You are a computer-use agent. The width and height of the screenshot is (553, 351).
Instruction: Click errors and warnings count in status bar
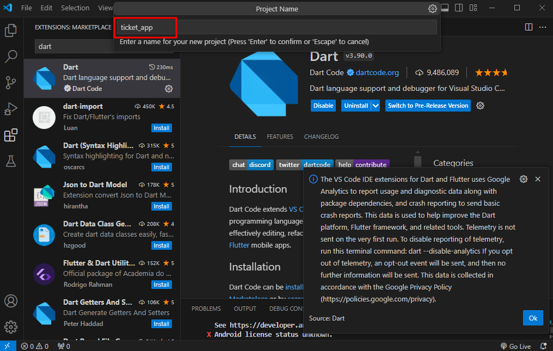(35, 346)
